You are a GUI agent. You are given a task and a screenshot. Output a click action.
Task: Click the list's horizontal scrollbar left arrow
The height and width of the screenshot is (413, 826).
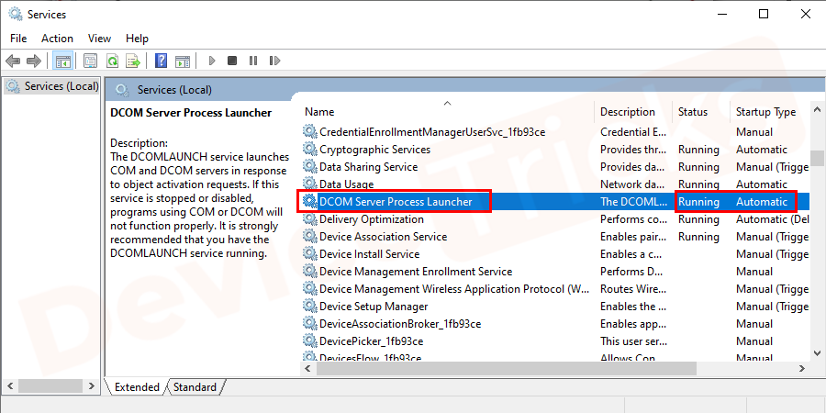point(307,368)
